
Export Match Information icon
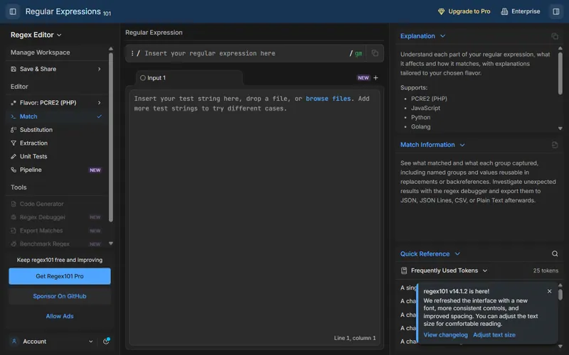pyautogui.click(x=555, y=145)
